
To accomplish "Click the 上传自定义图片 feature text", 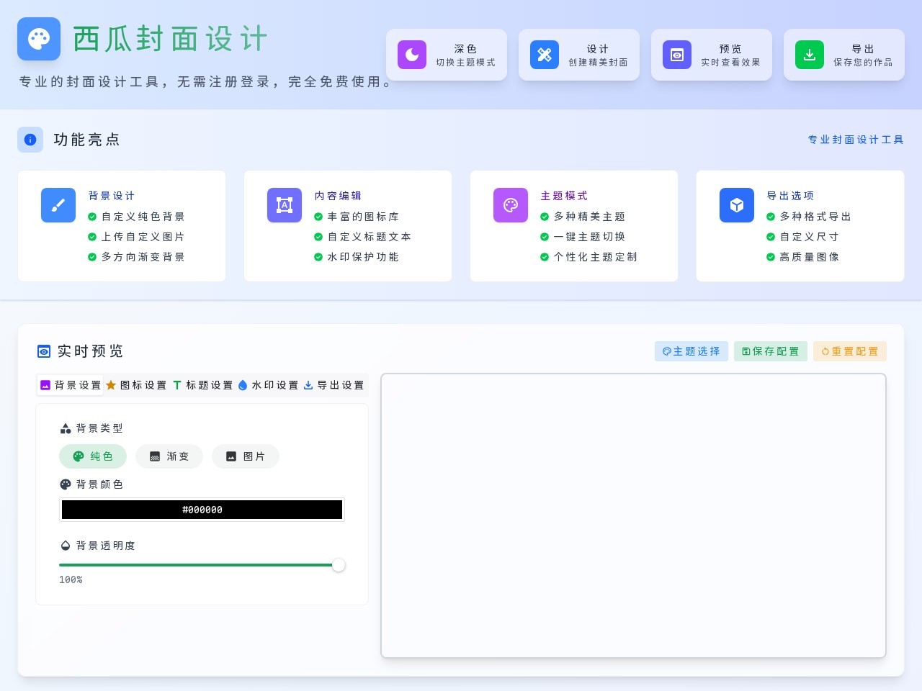I will 143,237.
